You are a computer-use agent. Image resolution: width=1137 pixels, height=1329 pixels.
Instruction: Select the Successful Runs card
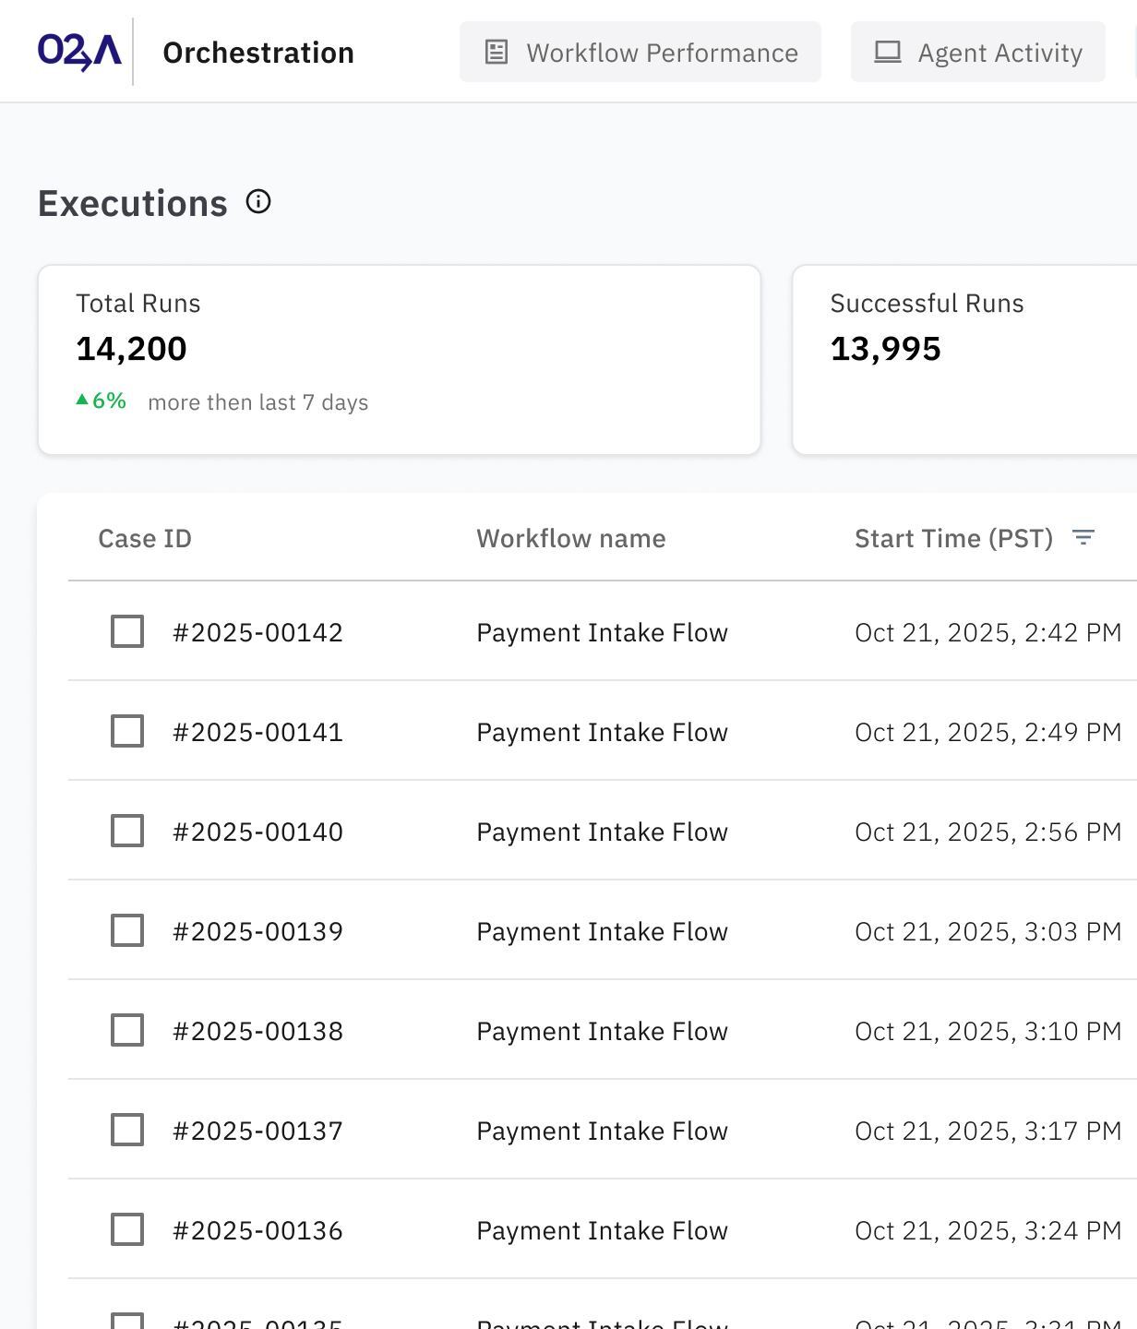click(964, 360)
